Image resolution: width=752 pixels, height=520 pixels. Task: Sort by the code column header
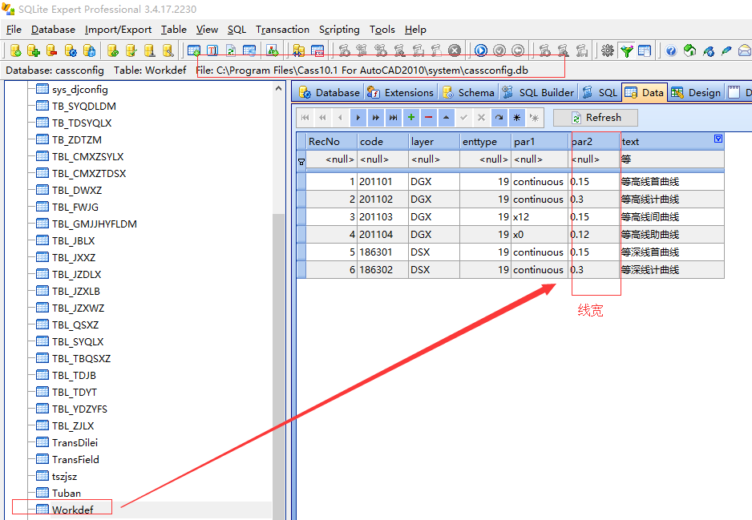pyautogui.click(x=382, y=141)
